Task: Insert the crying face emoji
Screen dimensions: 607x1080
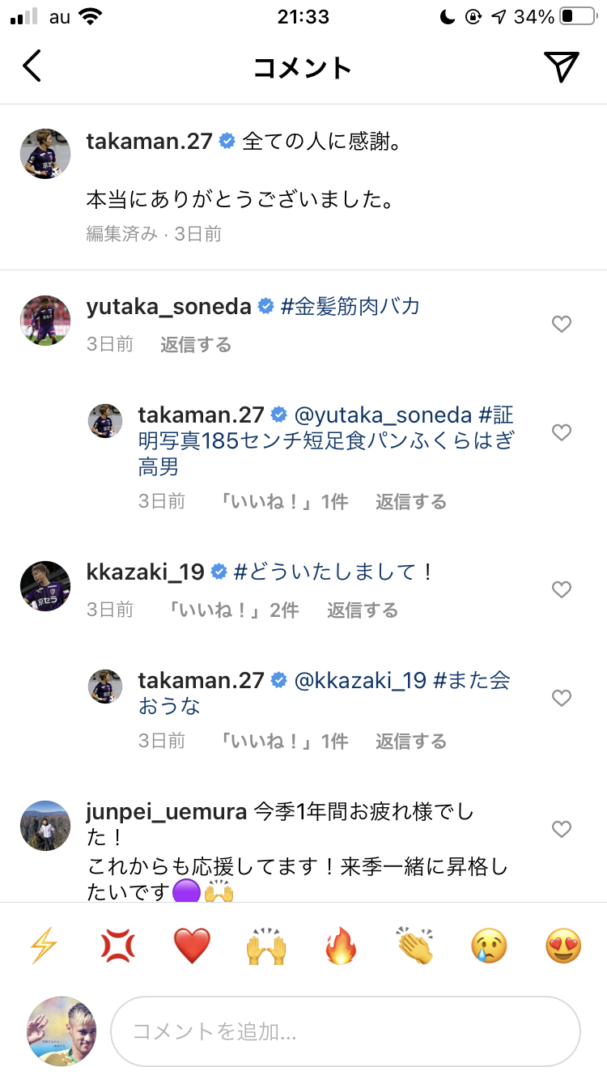Action: coord(490,946)
